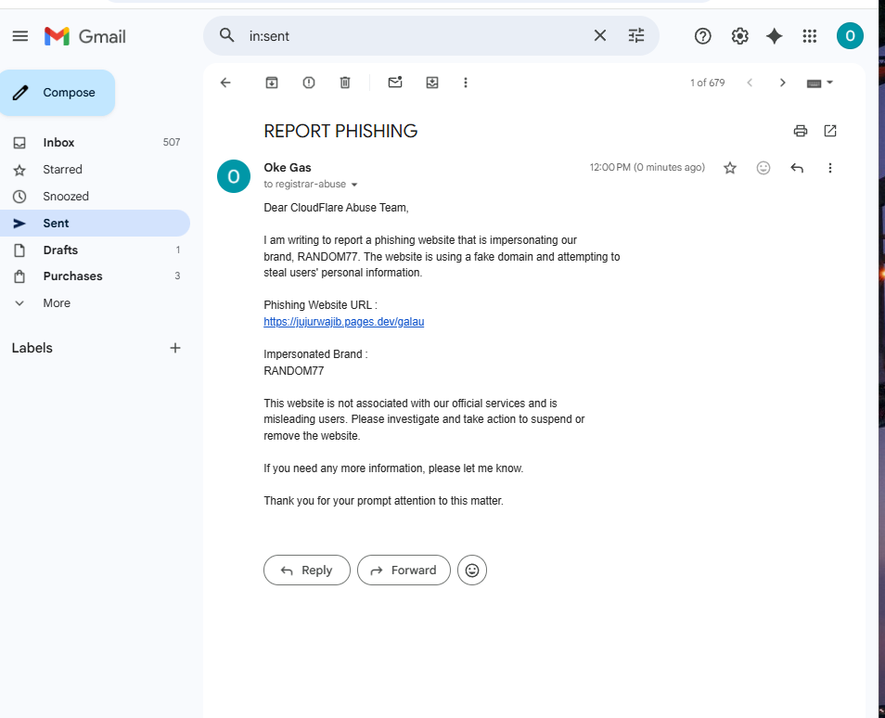Expand the More section in sidebar
The height and width of the screenshot is (718, 885).
[x=57, y=303]
